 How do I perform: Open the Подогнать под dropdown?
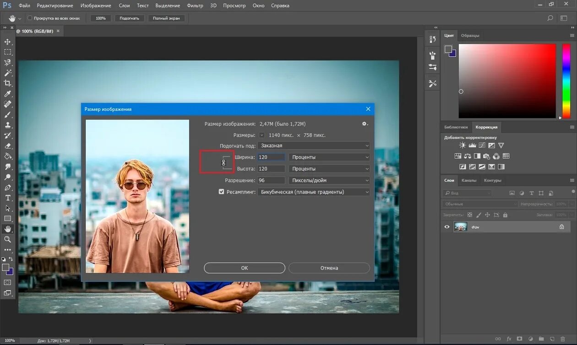point(313,146)
